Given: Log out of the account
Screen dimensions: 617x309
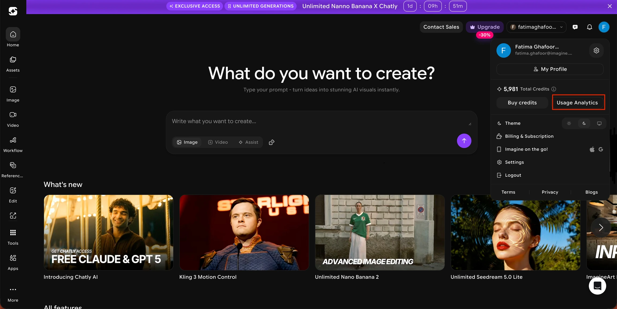Looking at the screenshot, I should [x=550, y=175].
